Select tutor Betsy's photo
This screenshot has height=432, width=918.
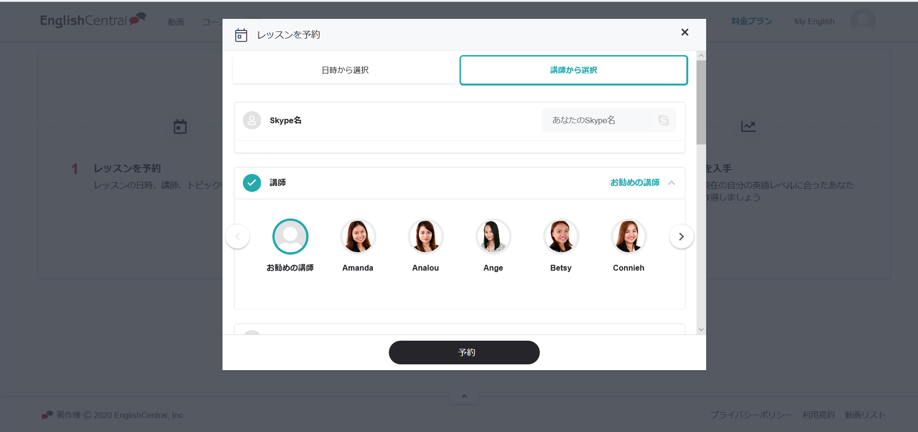(561, 237)
